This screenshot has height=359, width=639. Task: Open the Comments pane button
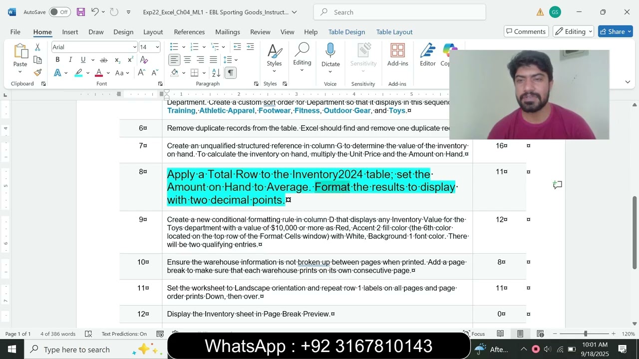[x=526, y=31]
